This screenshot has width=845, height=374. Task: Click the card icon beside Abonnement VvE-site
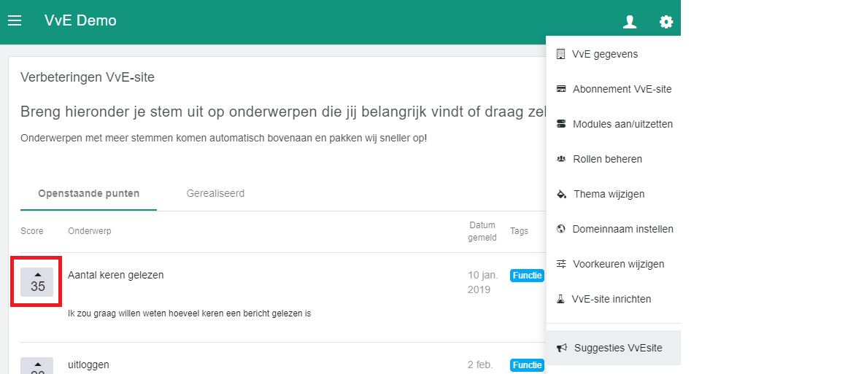click(x=561, y=89)
